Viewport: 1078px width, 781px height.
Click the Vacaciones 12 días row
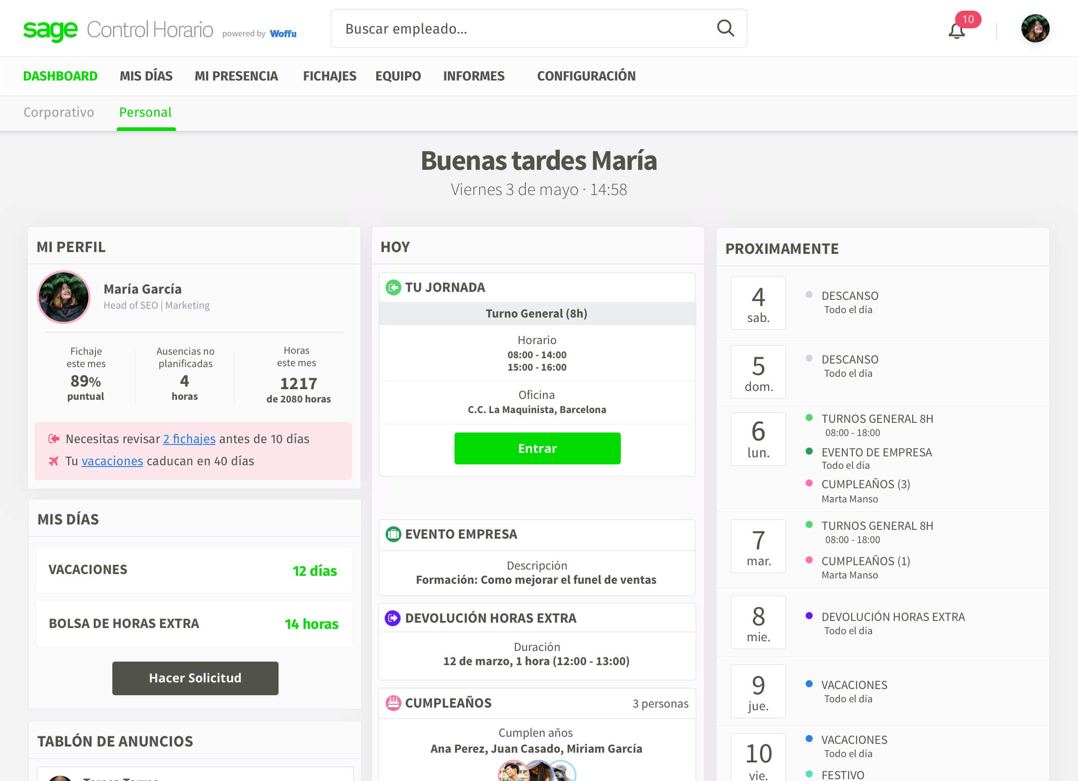pyautogui.click(x=194, y=570)
